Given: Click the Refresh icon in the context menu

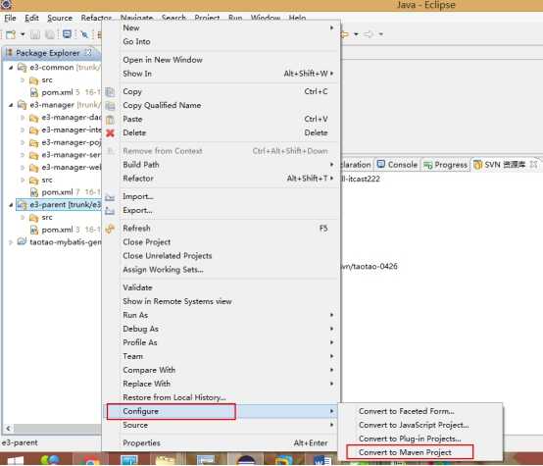Looking at the screenshot, I should click(x=110, y=229).
